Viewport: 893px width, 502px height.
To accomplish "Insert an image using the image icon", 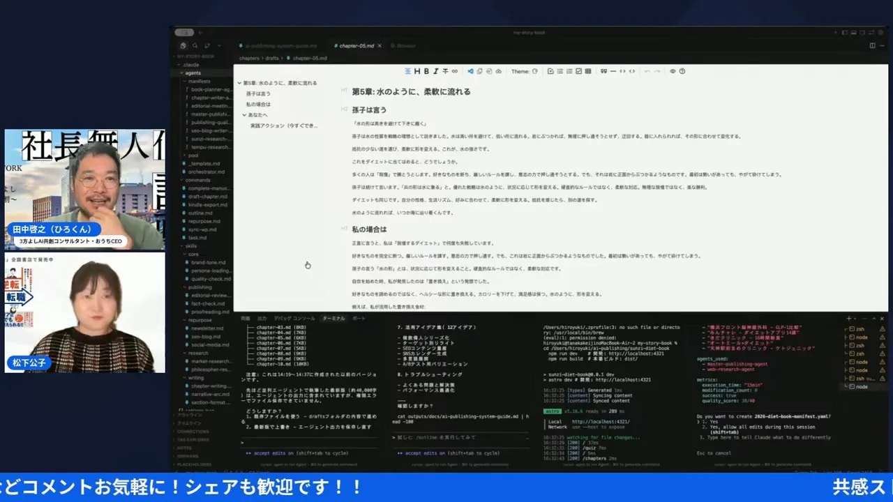I will coord(550,71).
